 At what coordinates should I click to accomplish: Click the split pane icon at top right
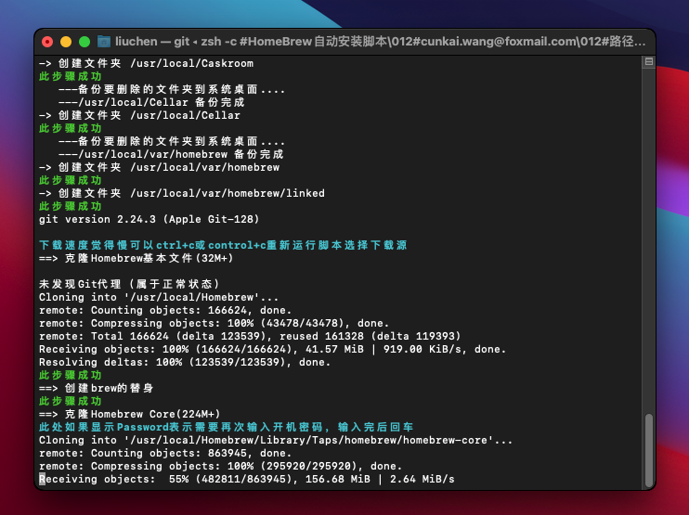tap(648, 62)
